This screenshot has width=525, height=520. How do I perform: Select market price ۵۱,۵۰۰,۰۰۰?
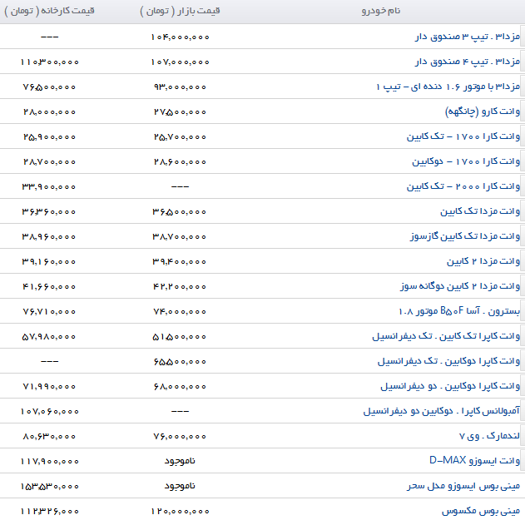pos(180,336)
